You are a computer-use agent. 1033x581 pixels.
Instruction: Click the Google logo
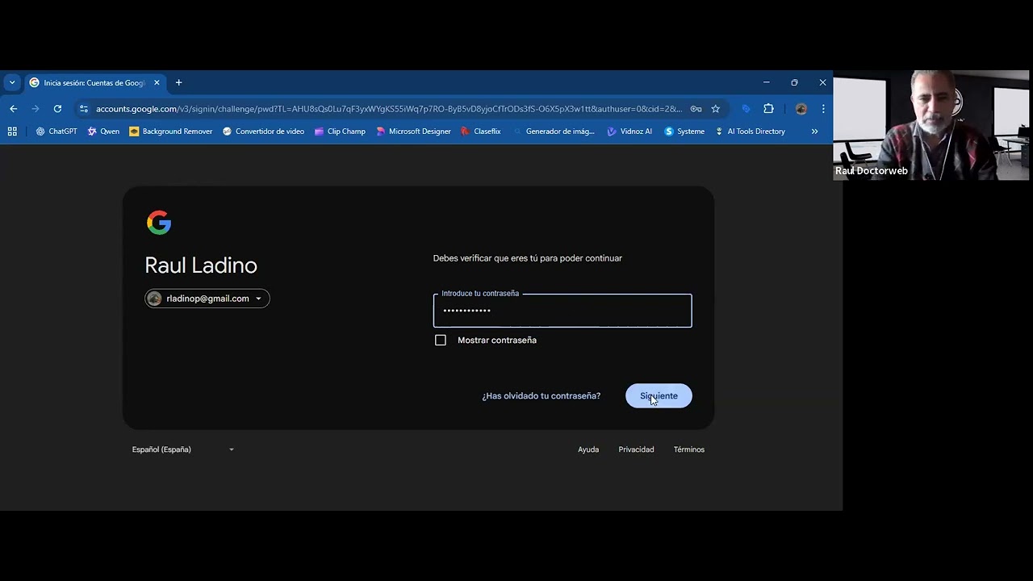click(159, 223)
